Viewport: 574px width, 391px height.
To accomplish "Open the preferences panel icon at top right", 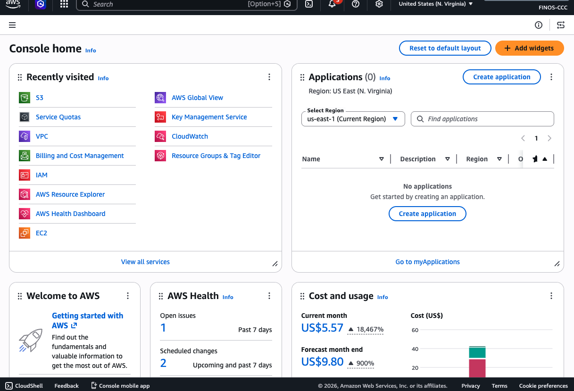I will [561, 25].
